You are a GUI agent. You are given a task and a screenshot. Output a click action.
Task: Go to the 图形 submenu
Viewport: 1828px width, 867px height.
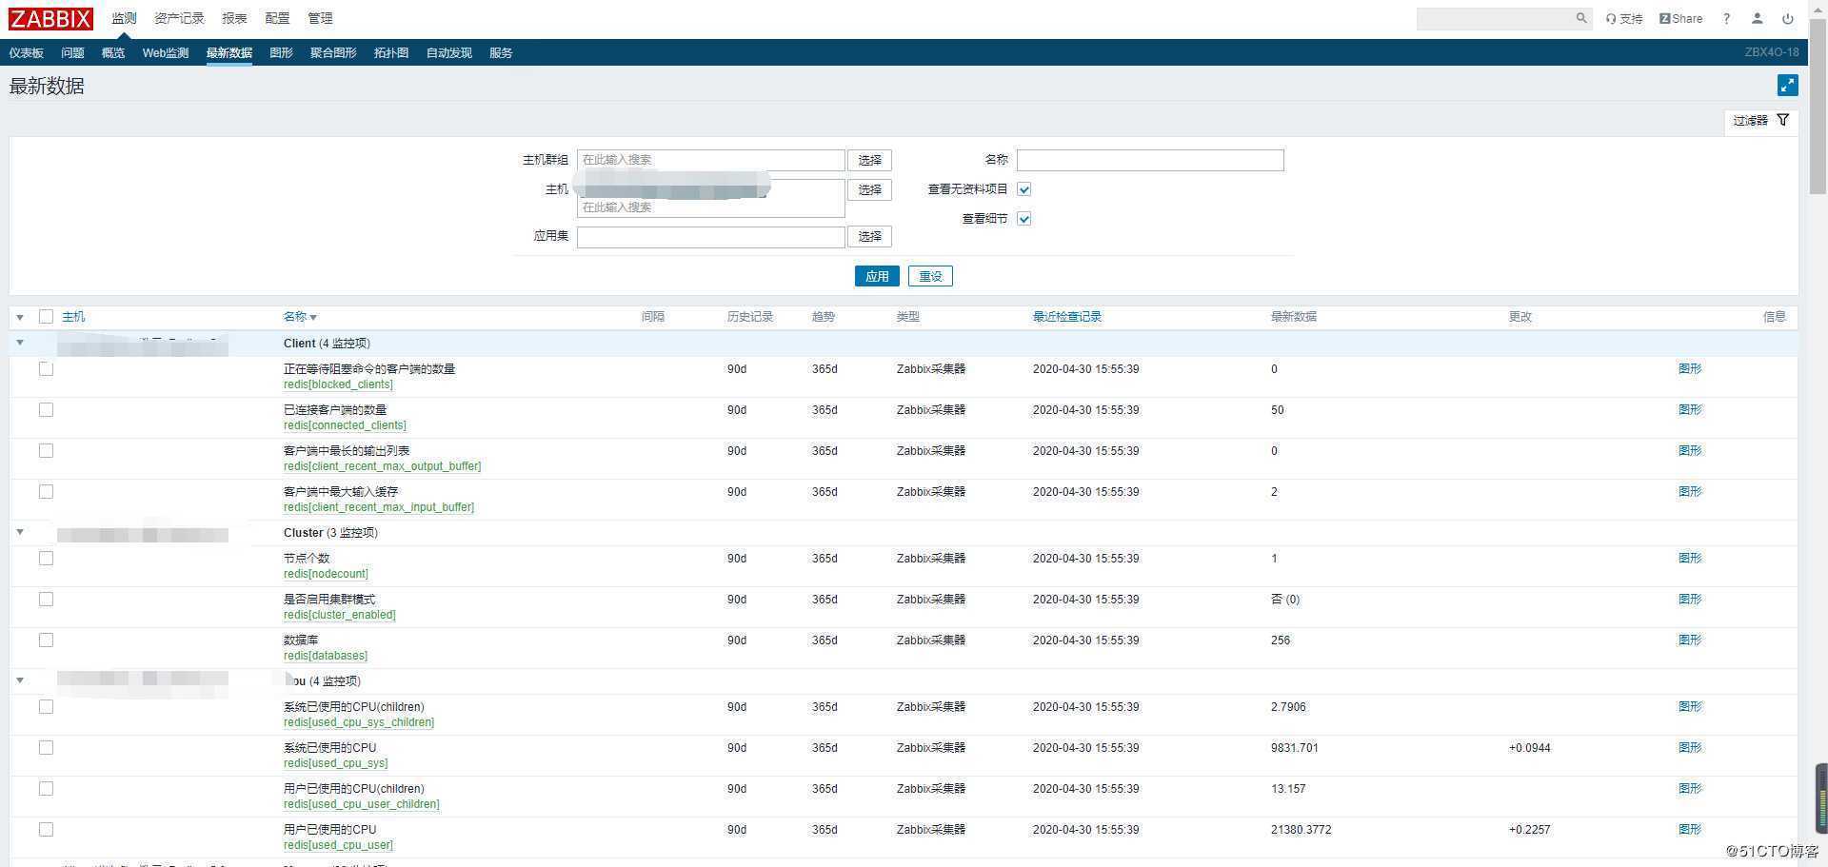coord(281,53)
